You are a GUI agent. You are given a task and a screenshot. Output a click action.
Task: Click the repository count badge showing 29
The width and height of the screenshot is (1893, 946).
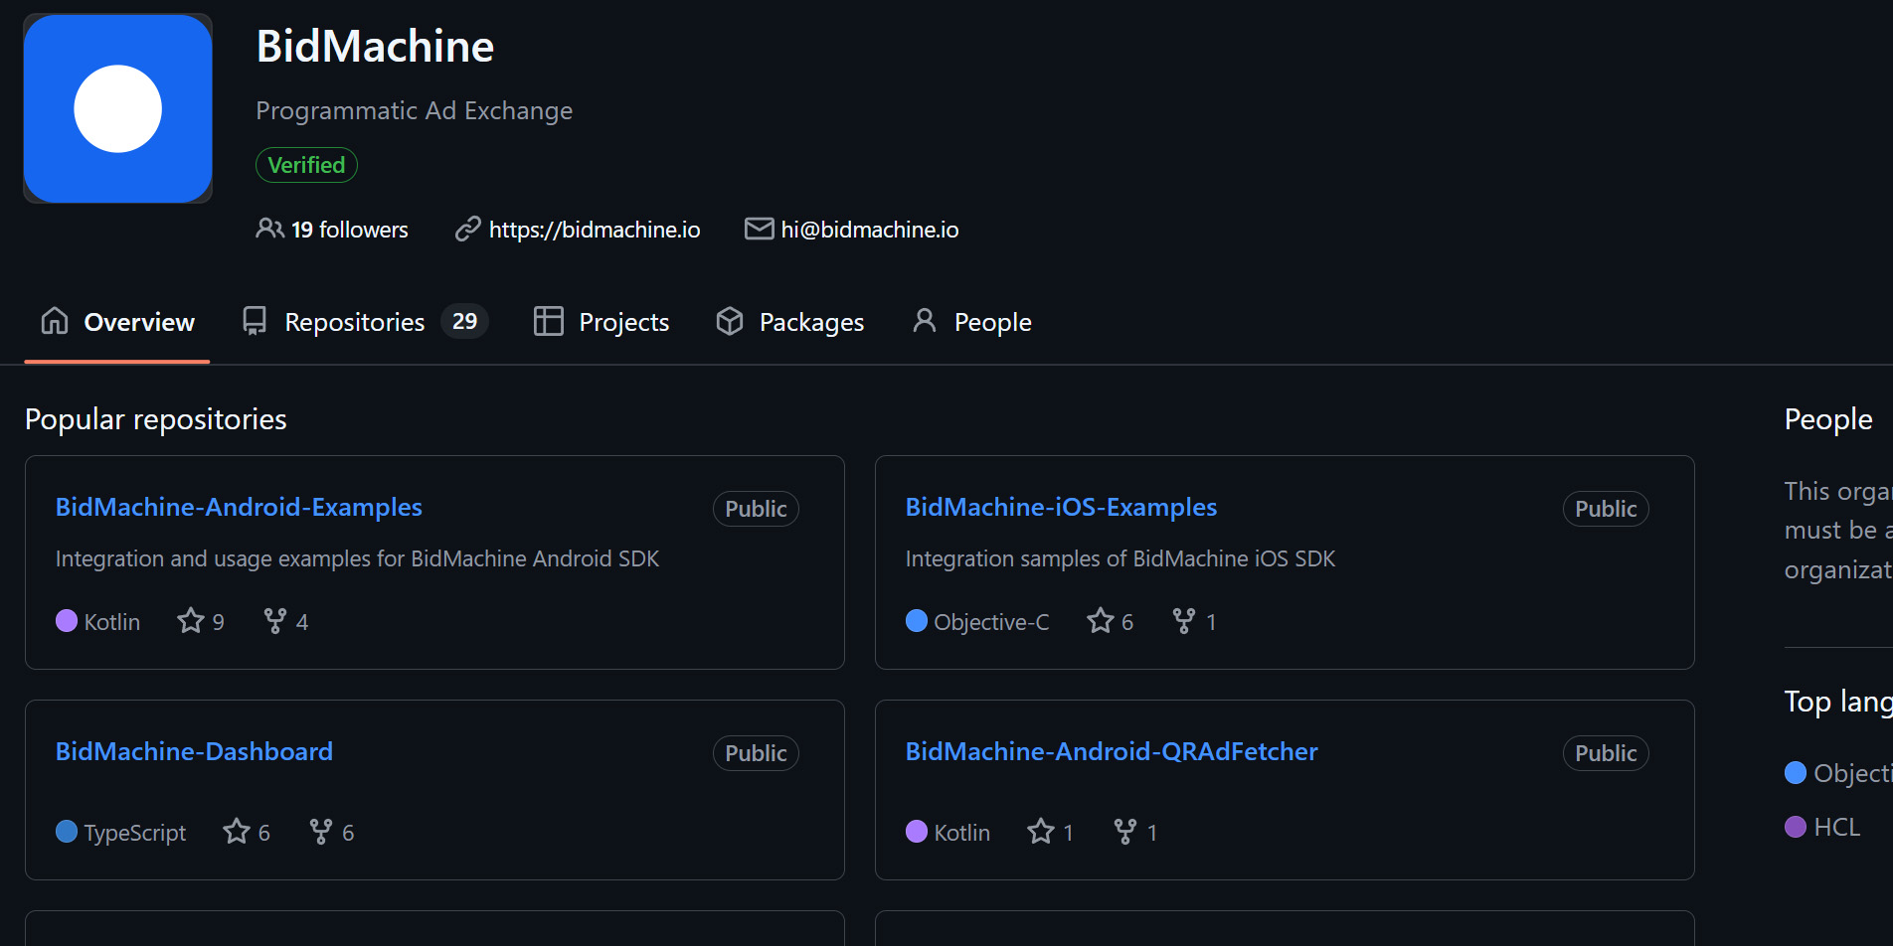[463, 320]
